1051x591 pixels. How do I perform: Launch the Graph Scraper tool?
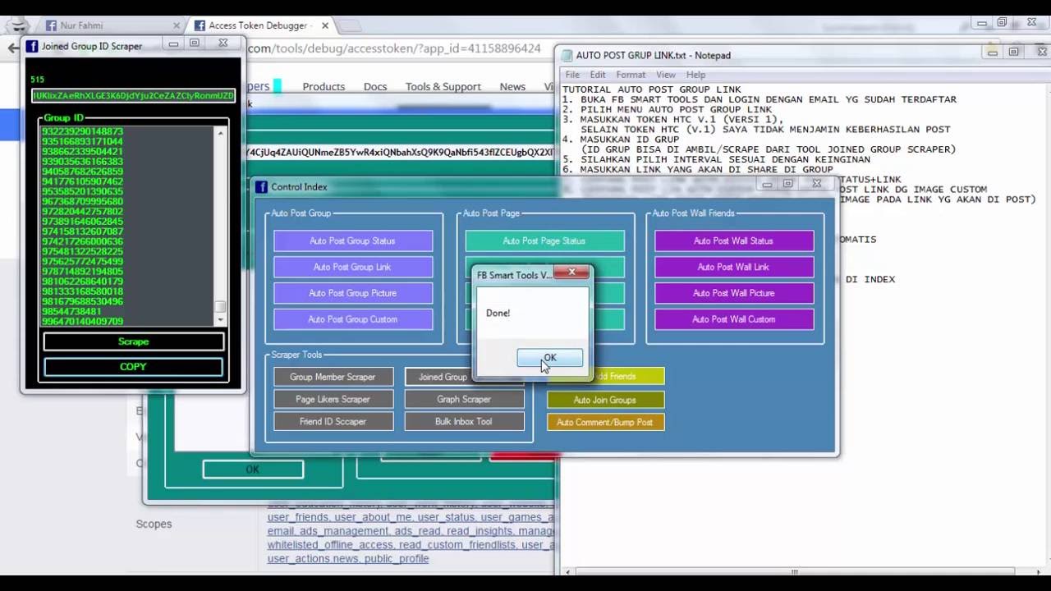464,399
